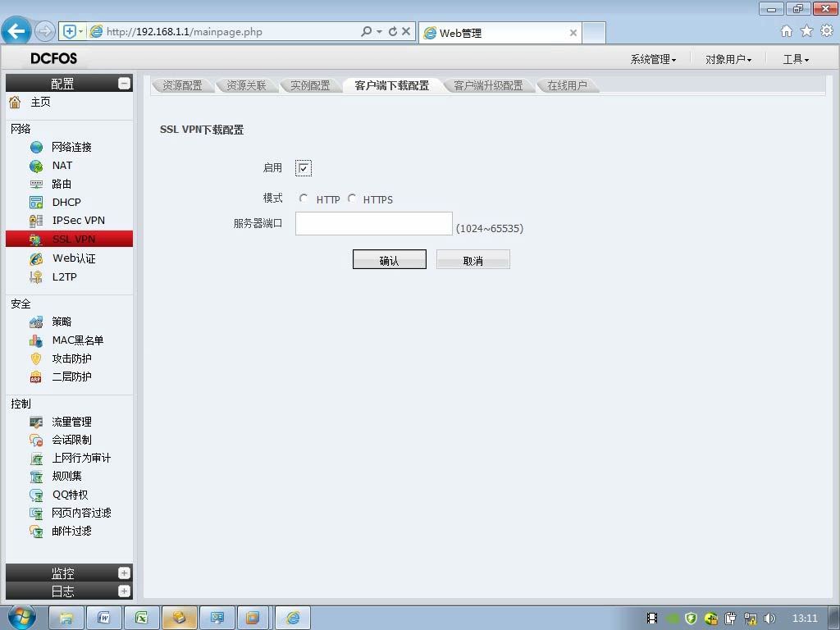Open the 上网行为审计 sidebar link
840x630 pixels.
(x=81, y=459)
